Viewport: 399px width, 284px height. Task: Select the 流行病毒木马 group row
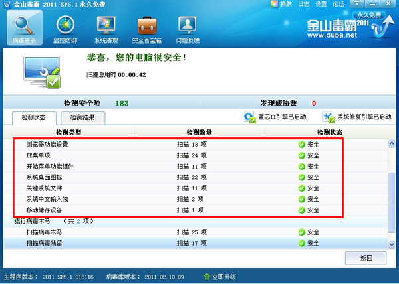[x=196, y=222]
